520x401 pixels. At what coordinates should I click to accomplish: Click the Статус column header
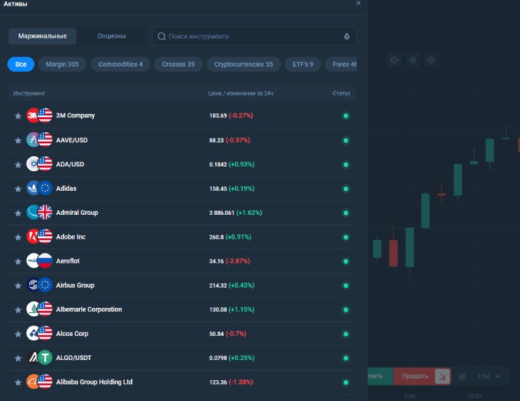click(x=342, y=94)
